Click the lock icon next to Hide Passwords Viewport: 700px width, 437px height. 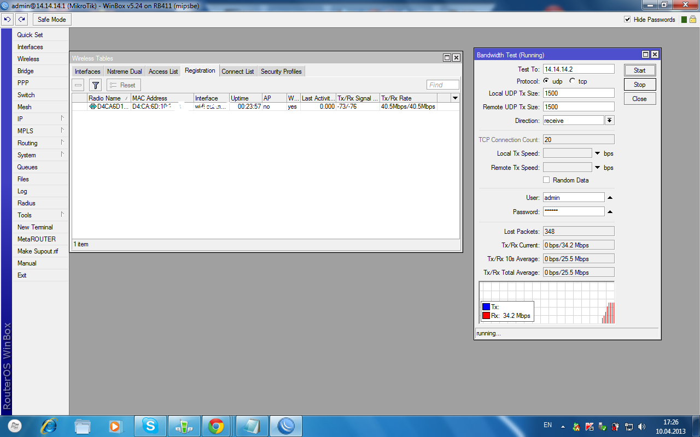(692, 20)
